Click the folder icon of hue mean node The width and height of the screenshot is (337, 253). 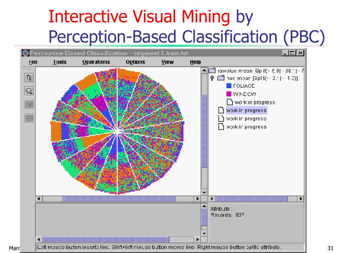[x=221, y=78]
